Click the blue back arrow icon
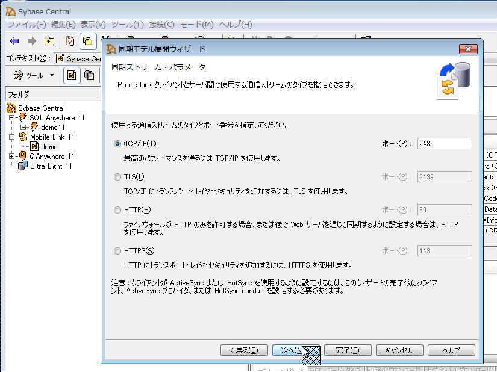 point(15,41)
